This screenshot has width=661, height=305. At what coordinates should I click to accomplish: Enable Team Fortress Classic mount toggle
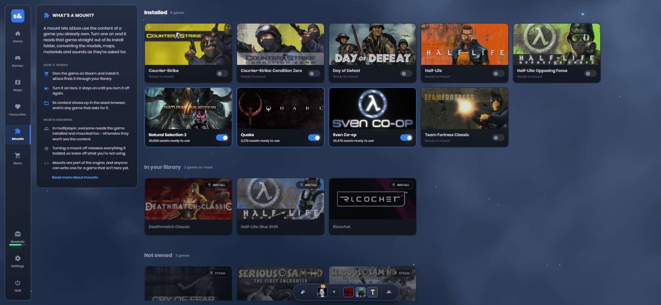click(x=498, y=138)
